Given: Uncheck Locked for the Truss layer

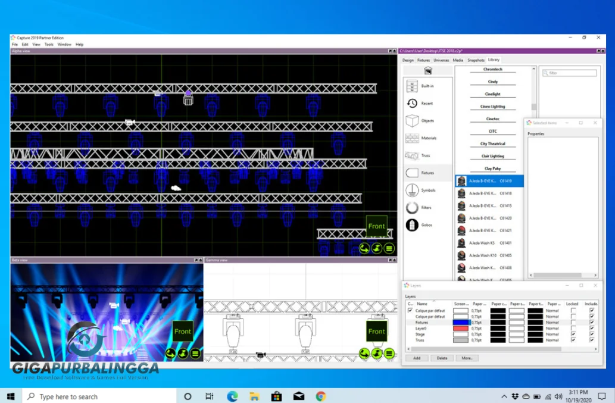Looking at the screenshot, I should (x=573, y=340).
